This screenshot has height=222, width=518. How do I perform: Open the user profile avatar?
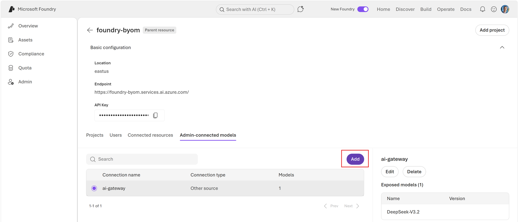[505, 9]
